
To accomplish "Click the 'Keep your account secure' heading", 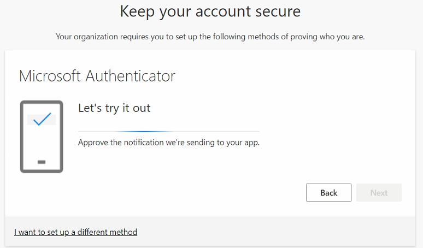I will point(210,11).
